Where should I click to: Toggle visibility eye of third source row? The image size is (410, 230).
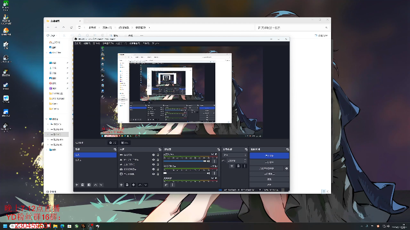[153, 165]
